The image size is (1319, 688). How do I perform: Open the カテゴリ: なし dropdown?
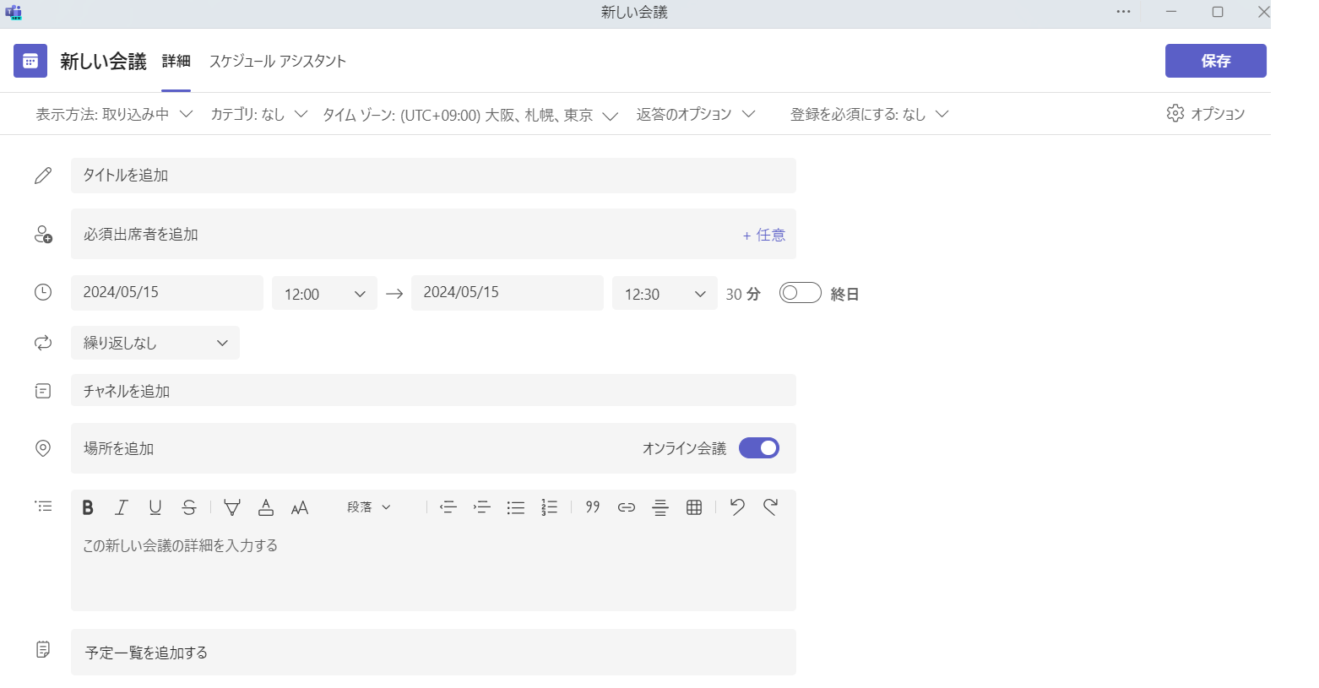258,114
